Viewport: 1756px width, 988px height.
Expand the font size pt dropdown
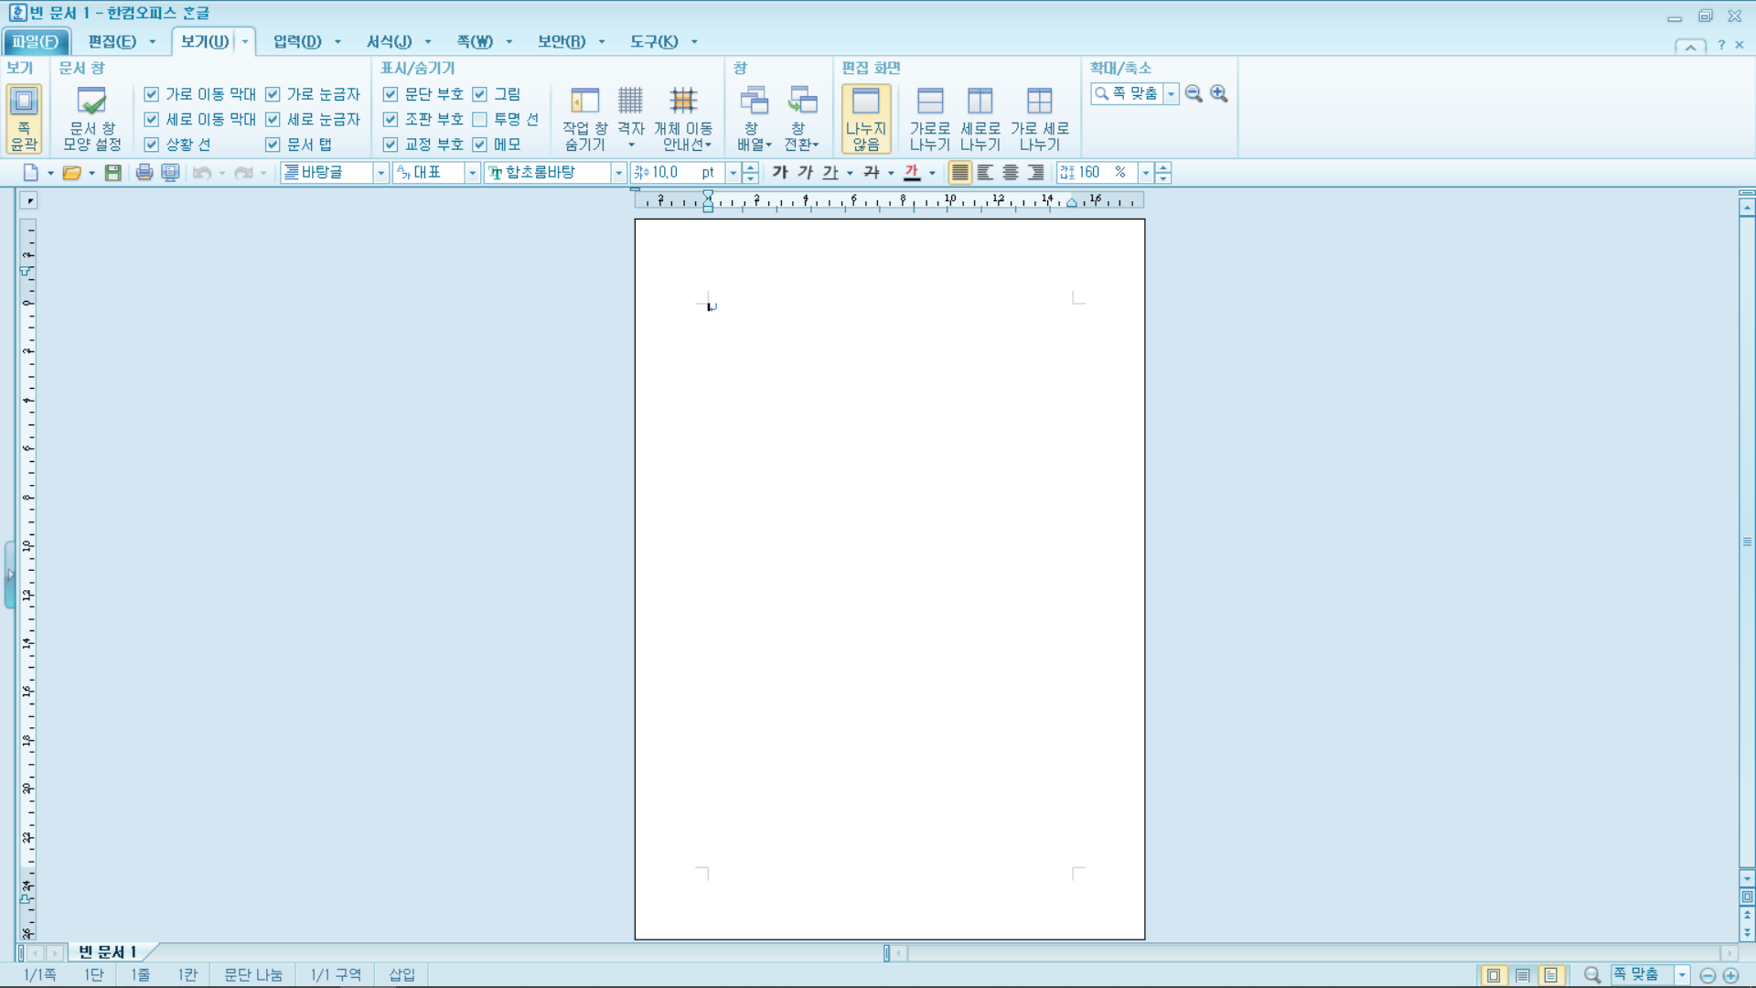point(733,172)
